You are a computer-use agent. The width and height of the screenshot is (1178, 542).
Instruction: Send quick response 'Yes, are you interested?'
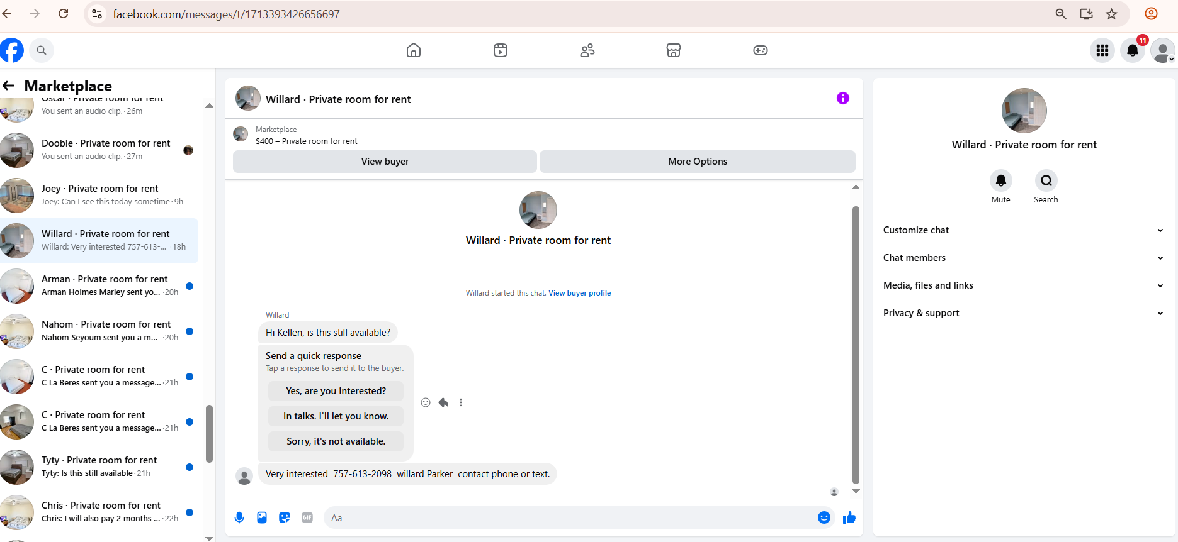point(336,391)
